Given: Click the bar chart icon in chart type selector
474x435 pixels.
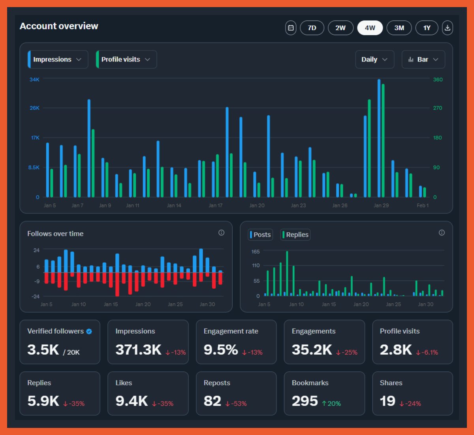Looking at the screenshot, I should 411,60.
